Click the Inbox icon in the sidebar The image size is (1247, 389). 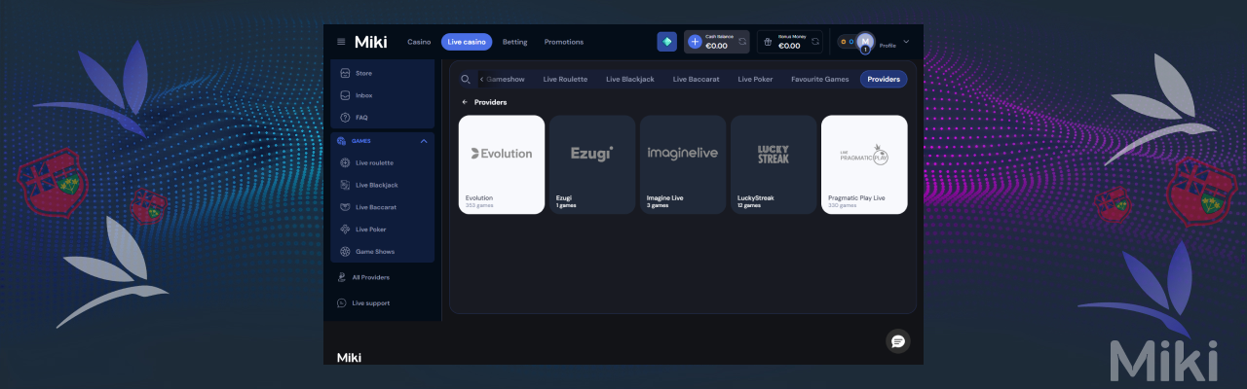click(345, 95)
